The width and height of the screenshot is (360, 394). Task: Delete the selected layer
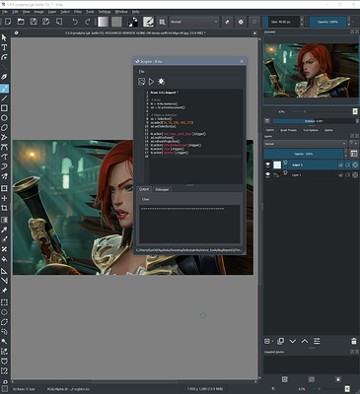point(354,341)
